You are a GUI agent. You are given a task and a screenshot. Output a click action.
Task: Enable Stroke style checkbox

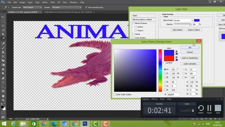(x=134, y=34)
